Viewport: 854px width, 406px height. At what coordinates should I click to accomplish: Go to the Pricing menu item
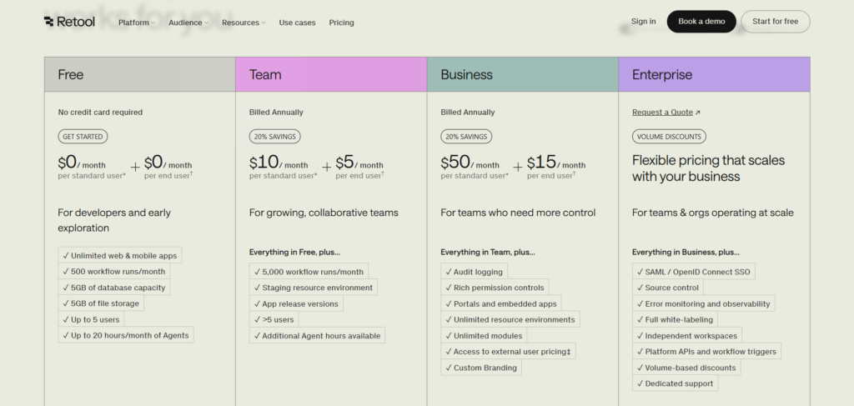point(341,23)
